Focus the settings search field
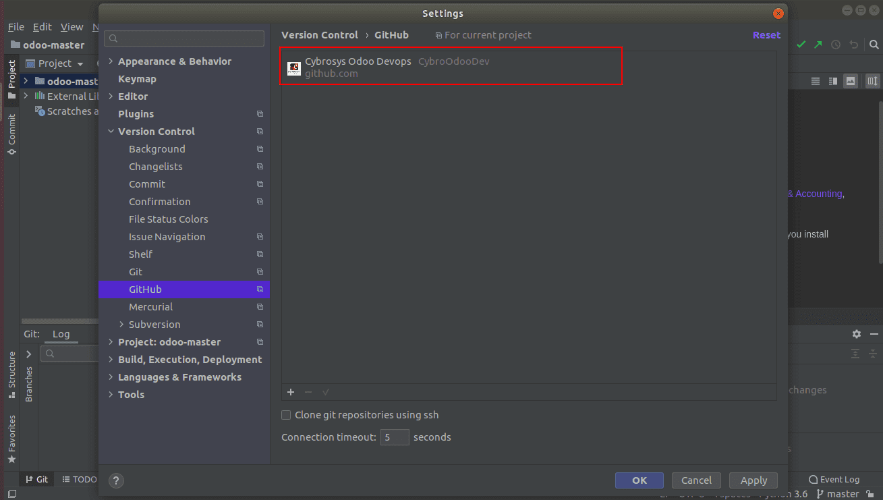This screenshot has height=500, width=883. point(185,38)
